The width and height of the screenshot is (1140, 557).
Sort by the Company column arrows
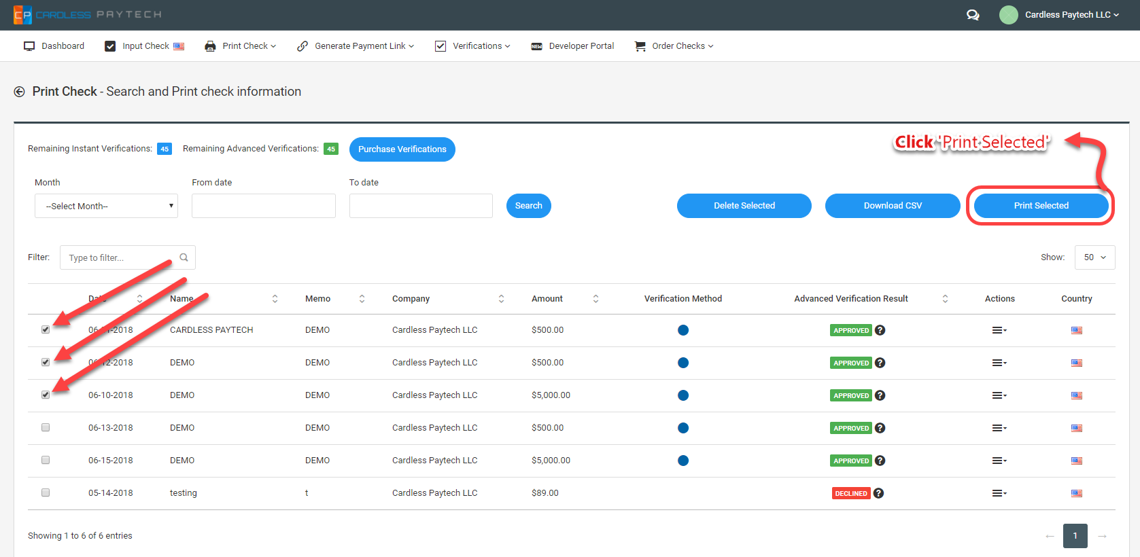pyautogui.click(x=501, y=299)
